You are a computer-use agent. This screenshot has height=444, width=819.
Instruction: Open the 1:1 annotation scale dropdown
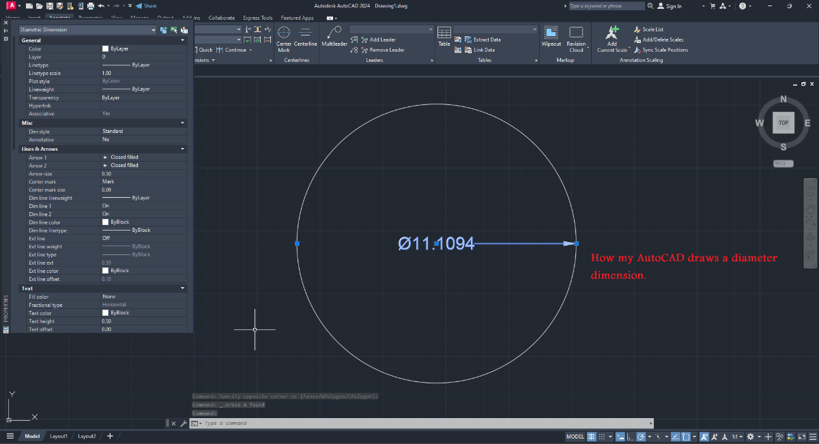coord(737,436)
